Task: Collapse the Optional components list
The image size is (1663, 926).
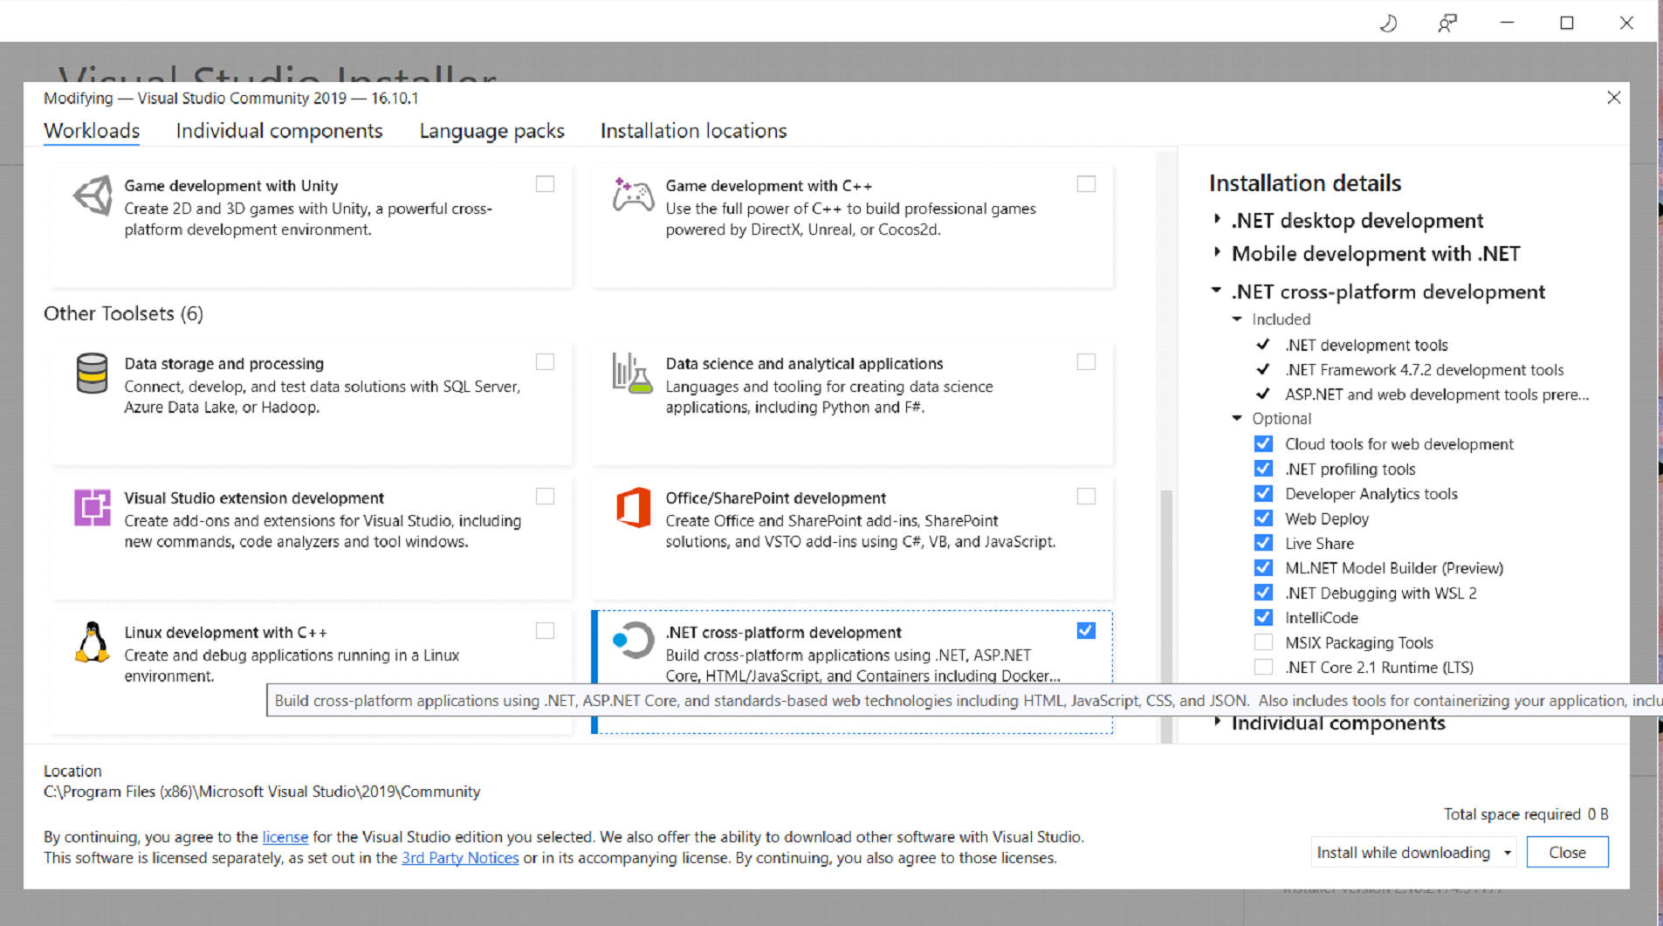Action: [x=1237, y=419]
